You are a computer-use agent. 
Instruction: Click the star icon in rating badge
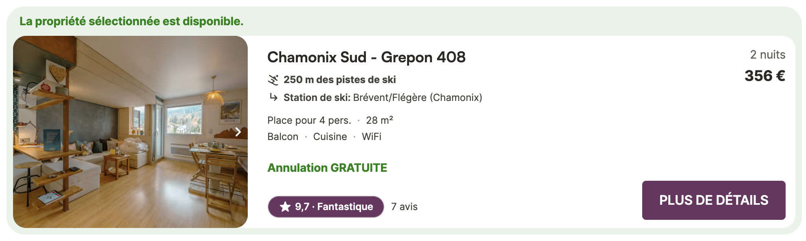[x=285, y=207]
